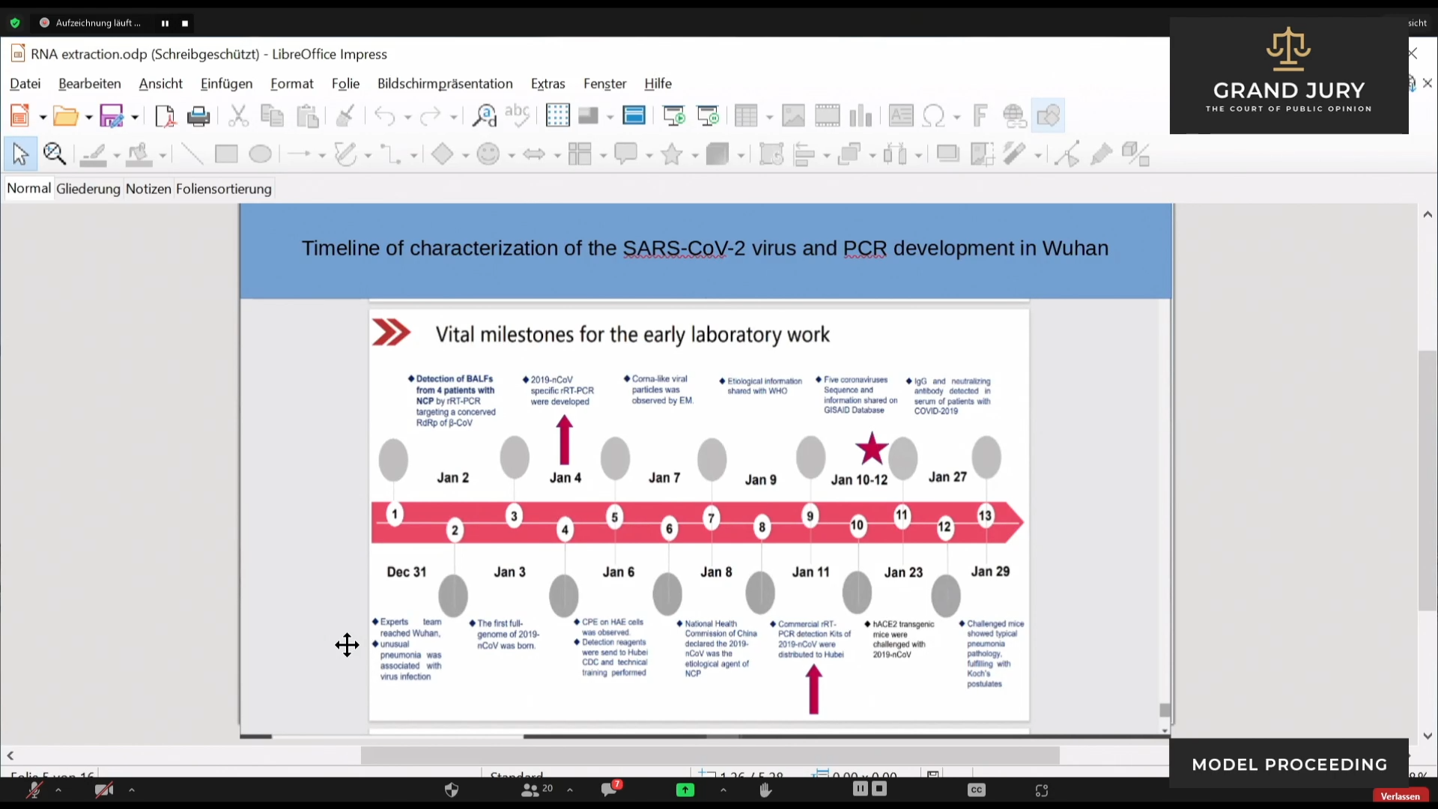This screenshot has width=1438, height=809.
Task: Click the Insert Hyperlink globe icon
Action: pos(1014,116)
